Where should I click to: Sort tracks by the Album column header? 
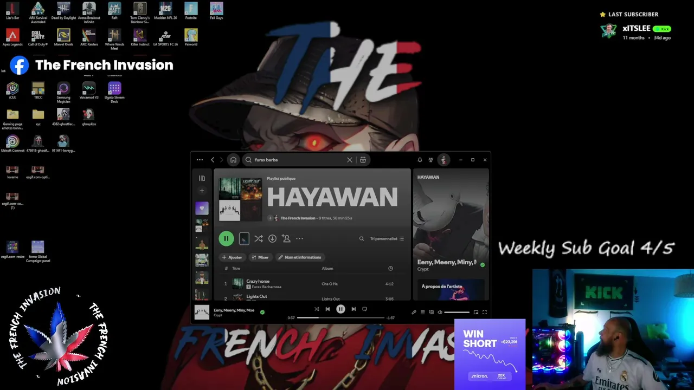(x=327, y=268)
